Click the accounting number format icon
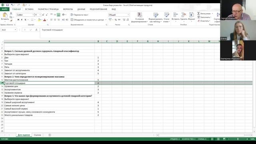256x144 pixels. tap(110, 20)
